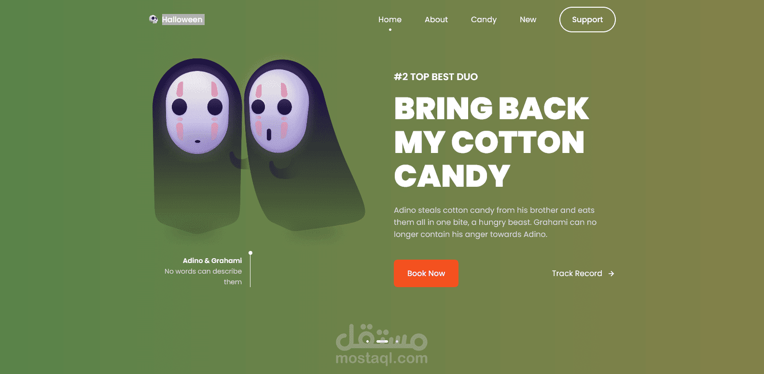Click the Bring Back My Cotton Candy headline
Image resolution: width=764 pixels, height=374 pixels.
click(491, 142)
